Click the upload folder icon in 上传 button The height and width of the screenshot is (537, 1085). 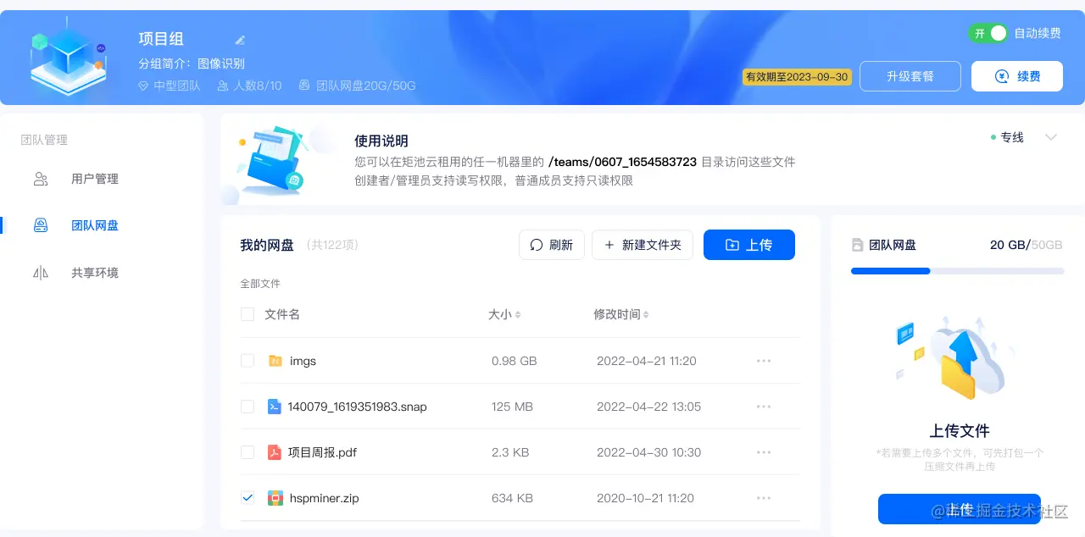(x=732, y=245)
